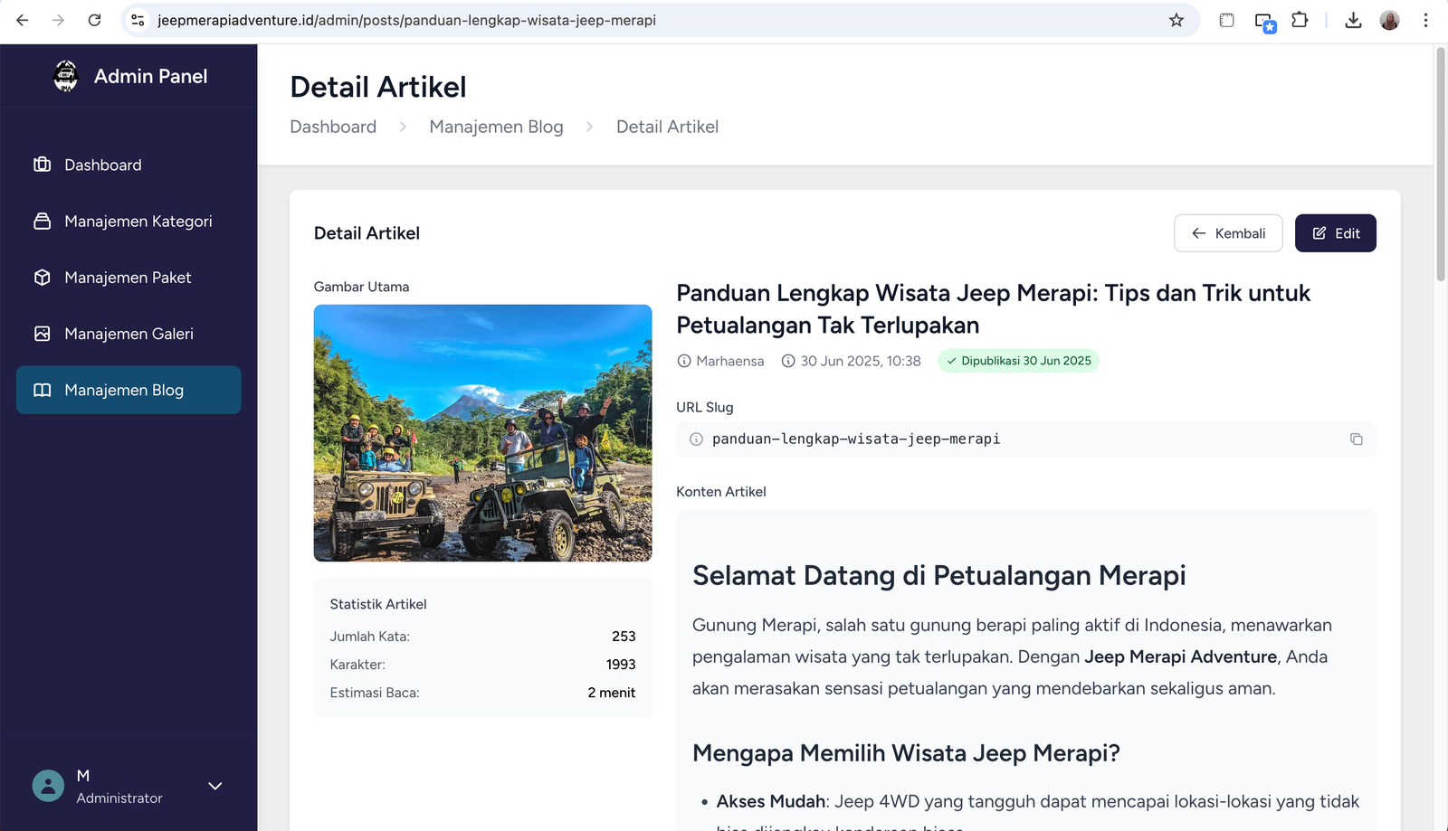Open Manajemen Galeri from sidebar
This screenshot has width=1448, height=831.
129,334
